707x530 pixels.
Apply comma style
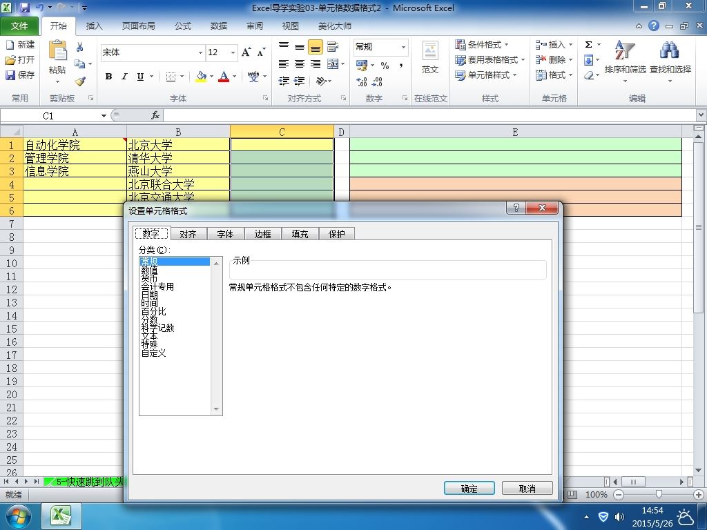401,66
